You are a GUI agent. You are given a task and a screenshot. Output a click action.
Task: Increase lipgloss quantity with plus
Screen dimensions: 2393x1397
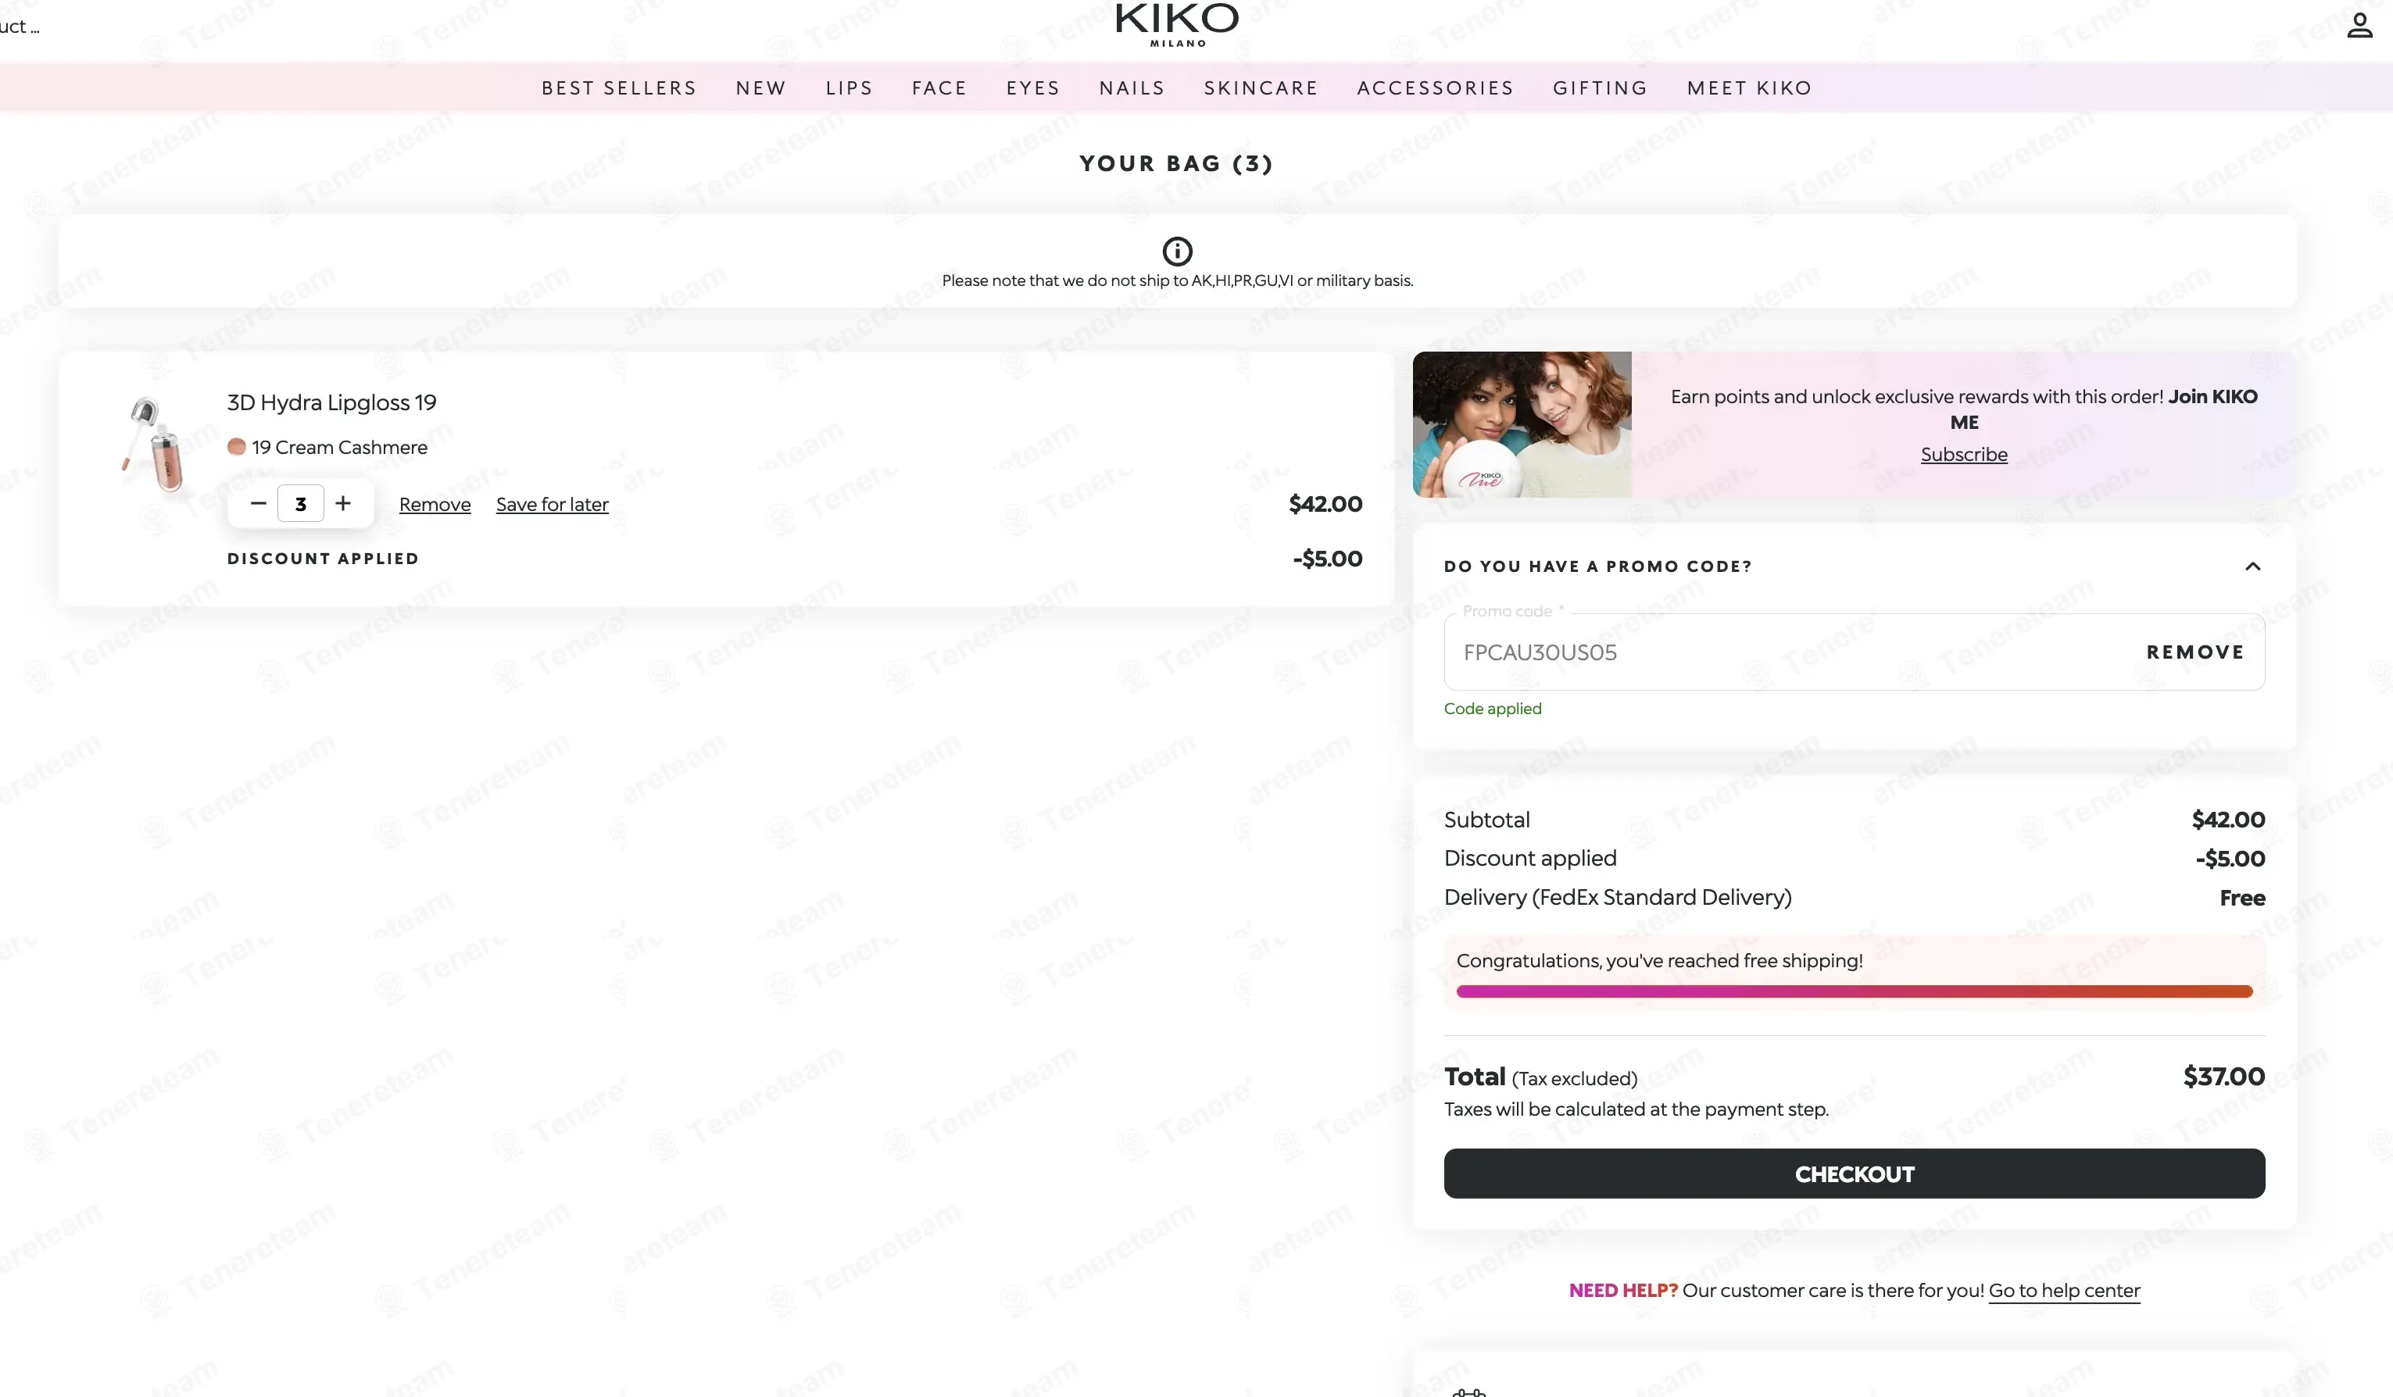click(x=343, y=503)
